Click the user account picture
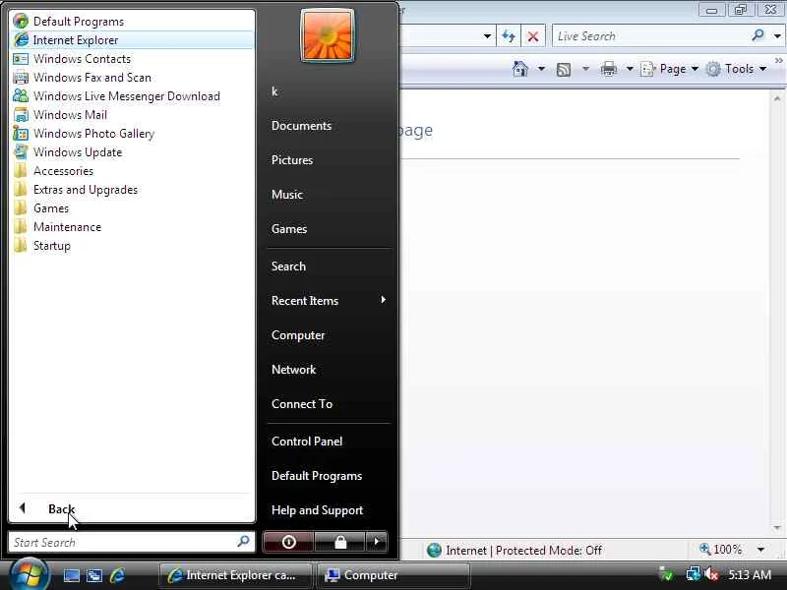The image size is (787, 590). click(328, 36)
